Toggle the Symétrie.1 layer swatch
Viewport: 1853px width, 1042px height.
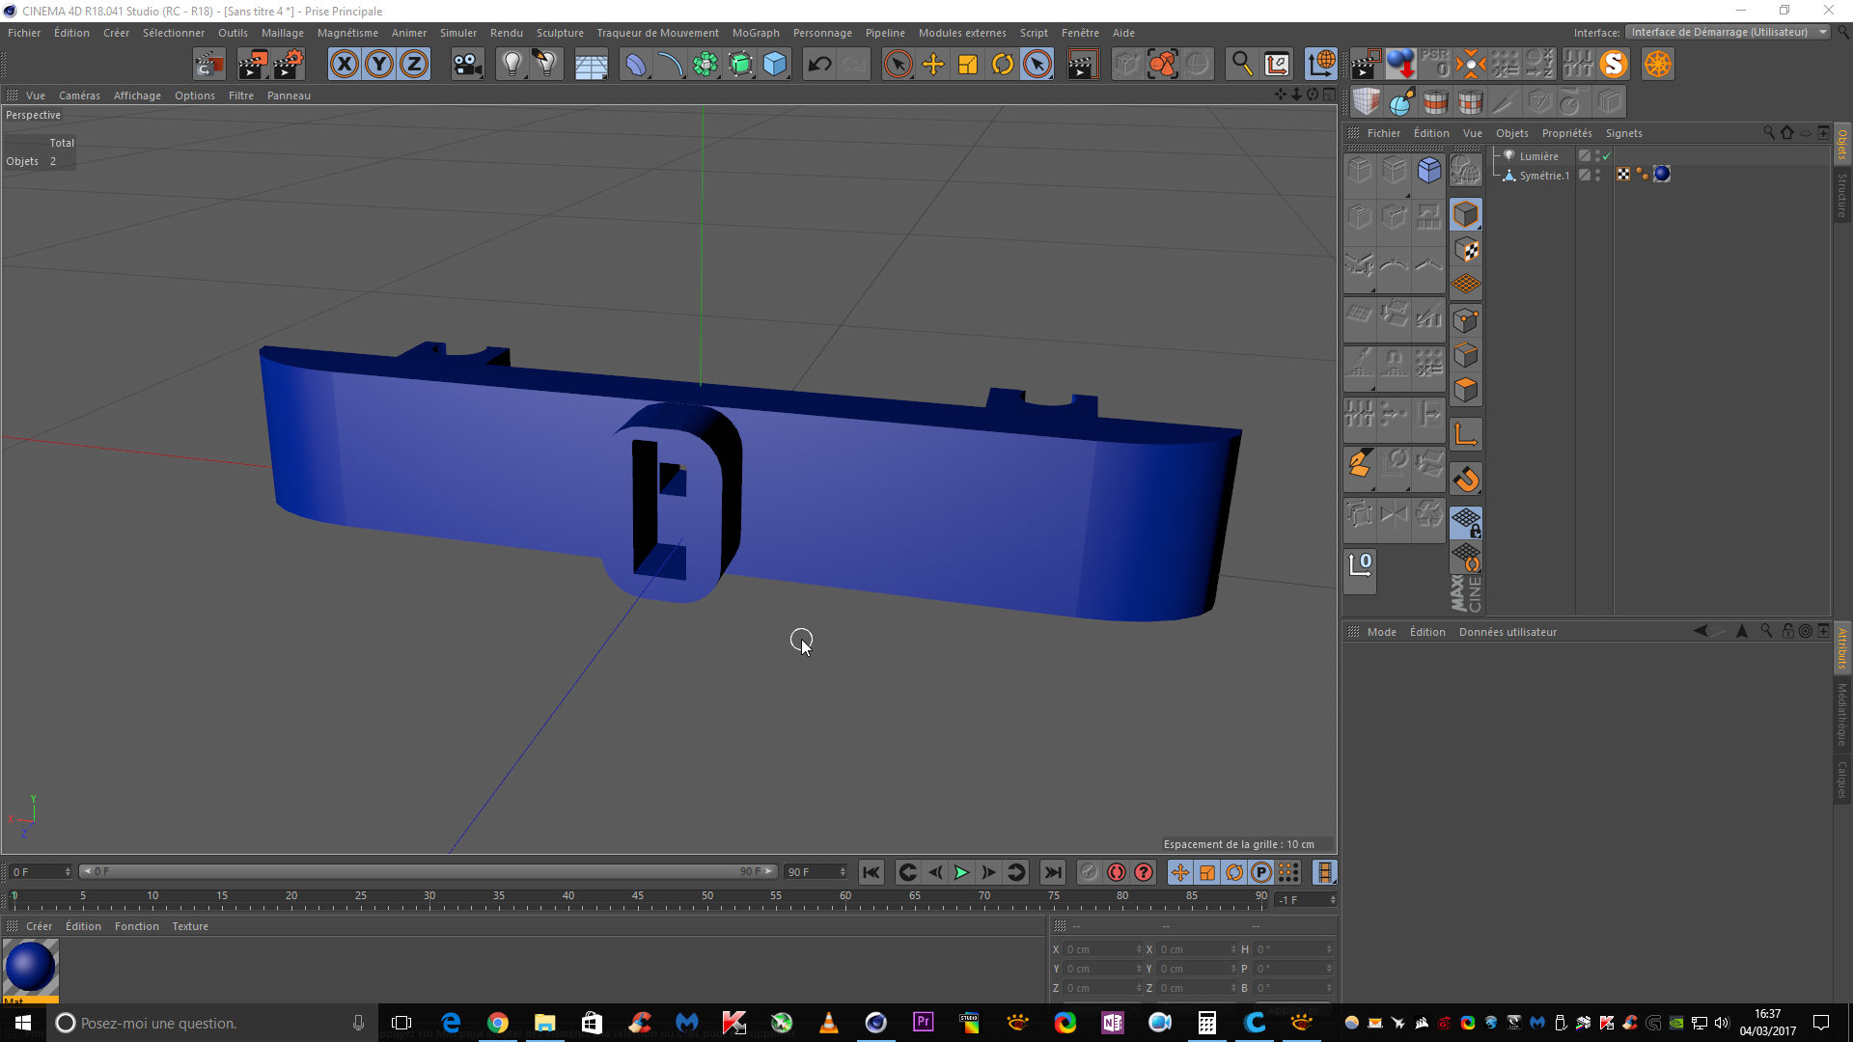click(x=1584, y=176)
